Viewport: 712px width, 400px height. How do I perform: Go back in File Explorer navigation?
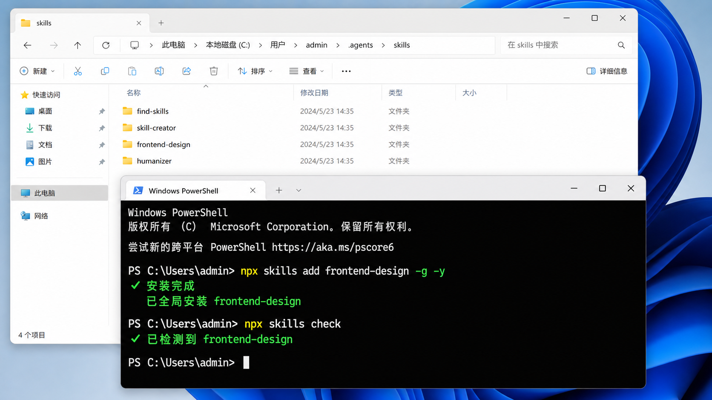[28, 45]
